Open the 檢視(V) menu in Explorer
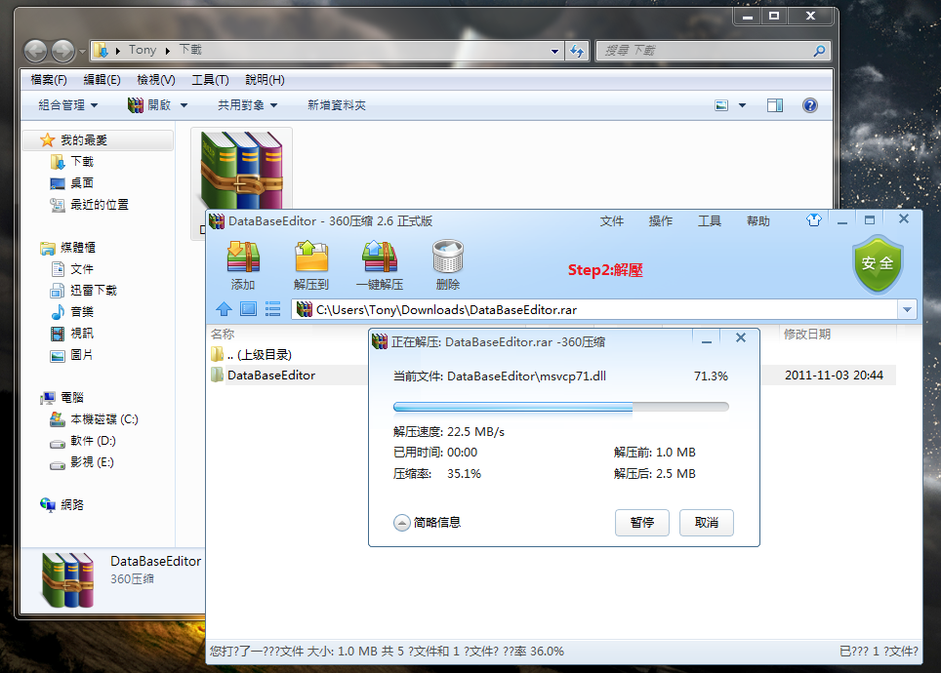 156,80
